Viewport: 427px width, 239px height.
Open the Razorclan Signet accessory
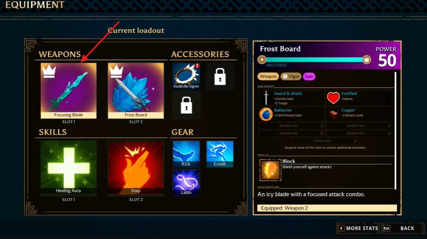coord(186,76)
